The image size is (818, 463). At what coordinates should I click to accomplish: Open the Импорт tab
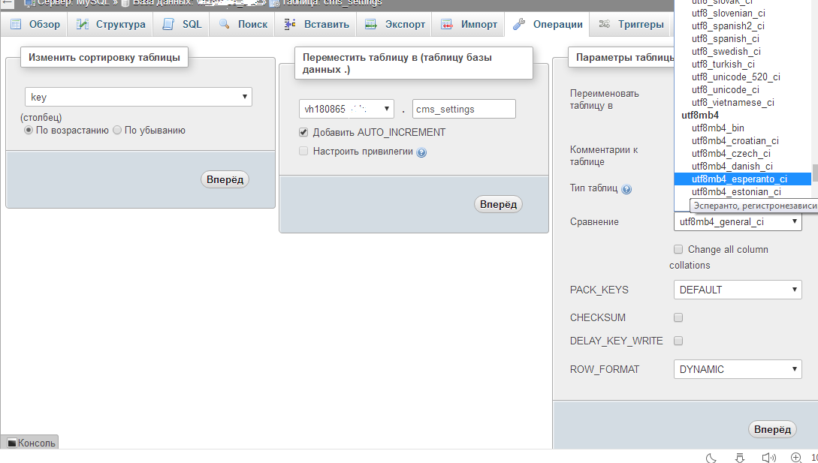(x=469, y=24)
